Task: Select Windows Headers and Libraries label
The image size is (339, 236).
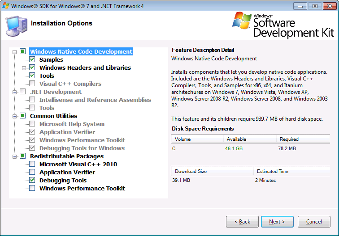Action: click(x=85, y=67)
